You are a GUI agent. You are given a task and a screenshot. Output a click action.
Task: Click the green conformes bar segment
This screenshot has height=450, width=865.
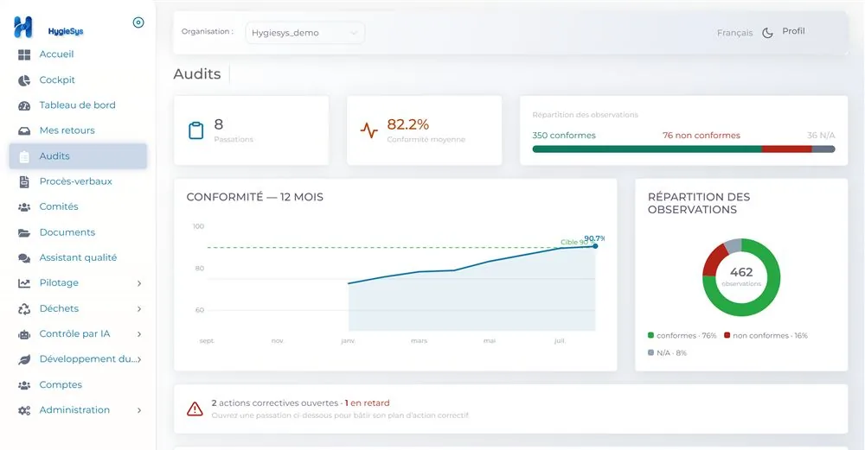click(x=647, y=149)
